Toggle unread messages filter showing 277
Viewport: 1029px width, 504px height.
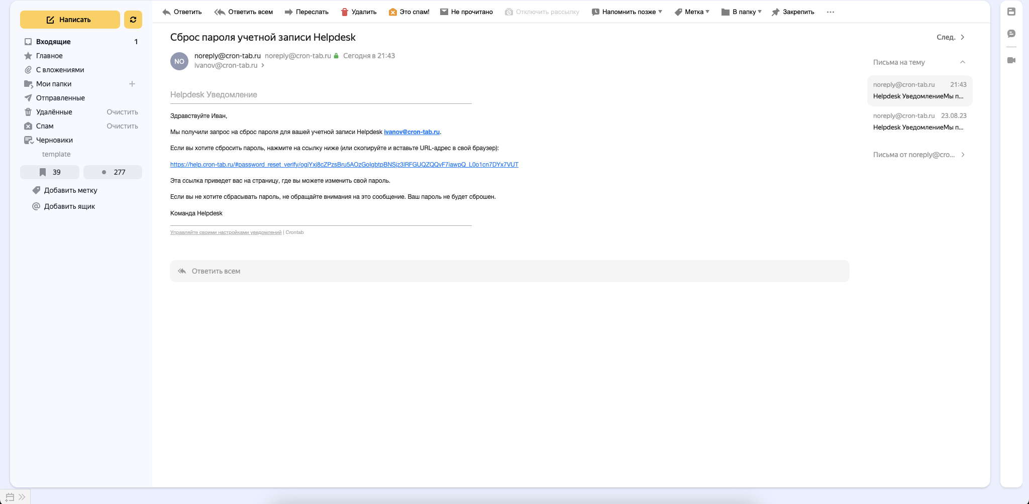click(113, 172)
